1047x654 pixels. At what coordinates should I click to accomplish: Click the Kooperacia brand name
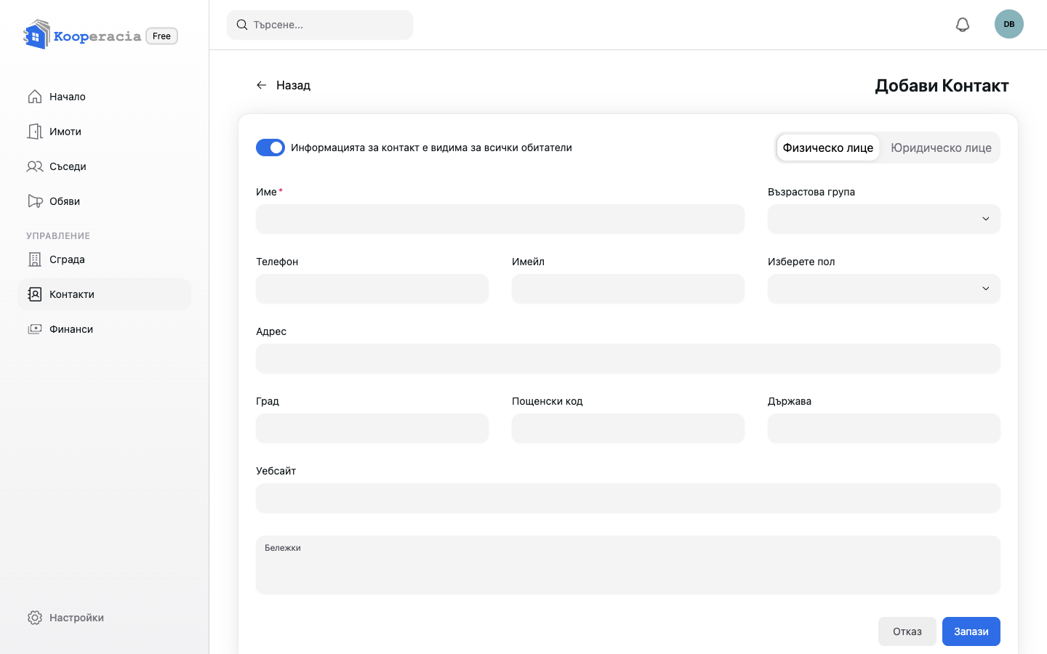point(97,36)
